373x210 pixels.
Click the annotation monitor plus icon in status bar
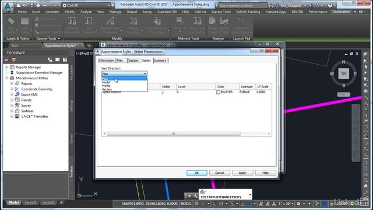point(309,204)
